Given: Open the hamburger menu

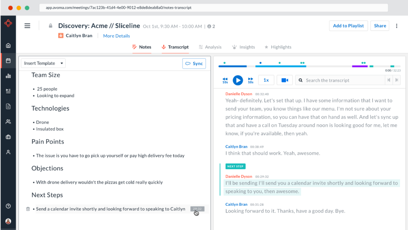Looking at the screenshot, I should tap(27, 26).
